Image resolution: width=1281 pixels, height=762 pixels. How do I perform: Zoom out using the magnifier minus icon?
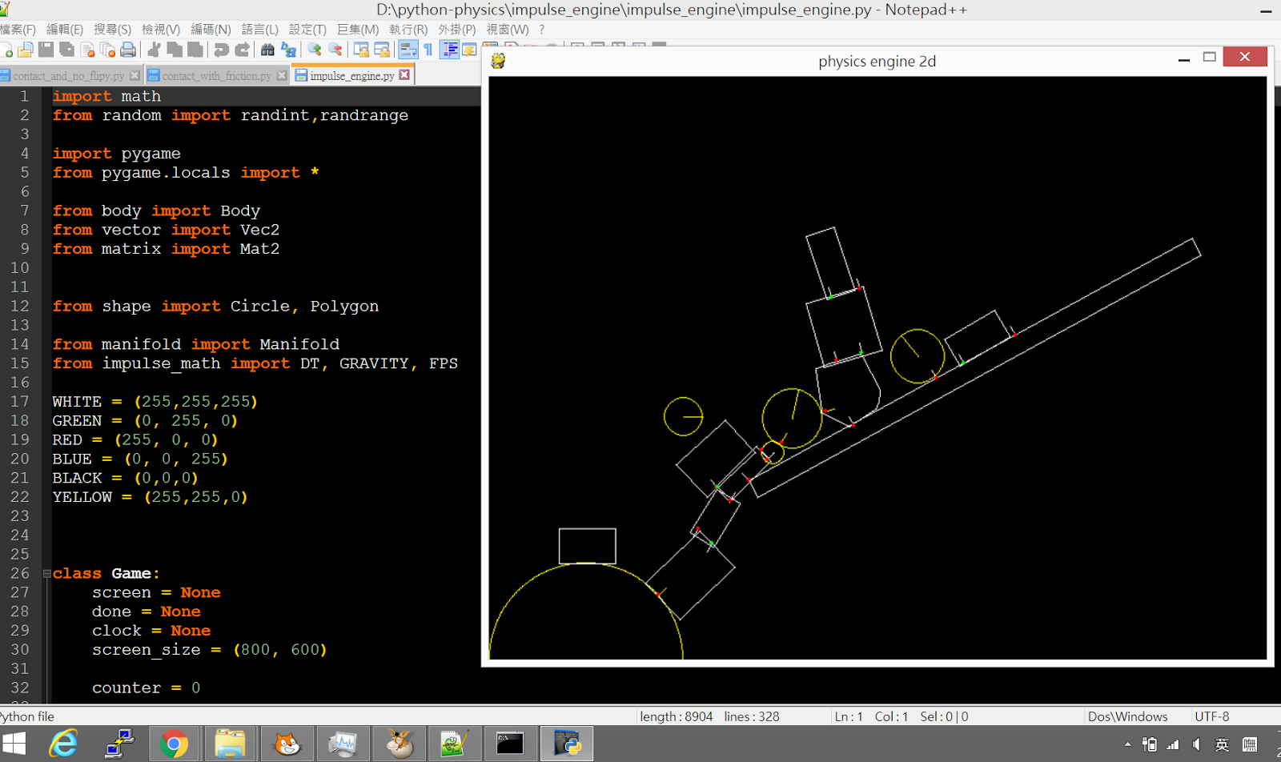(x=335, y=50)
